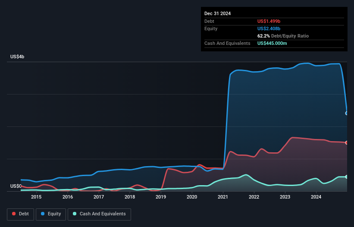The width and height of the screenshot is (354, 227).
Task: Click the 2021 x-axis label
Action: point(223,197)
